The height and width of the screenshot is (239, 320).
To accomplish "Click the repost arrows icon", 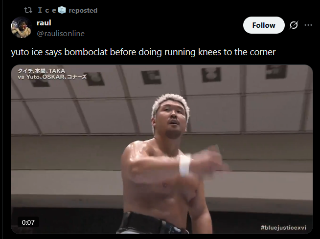I will point(28,10).
